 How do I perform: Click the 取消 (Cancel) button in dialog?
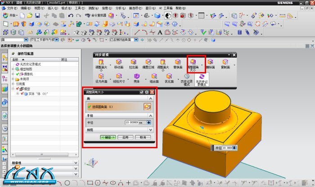[x=142, y=137]
